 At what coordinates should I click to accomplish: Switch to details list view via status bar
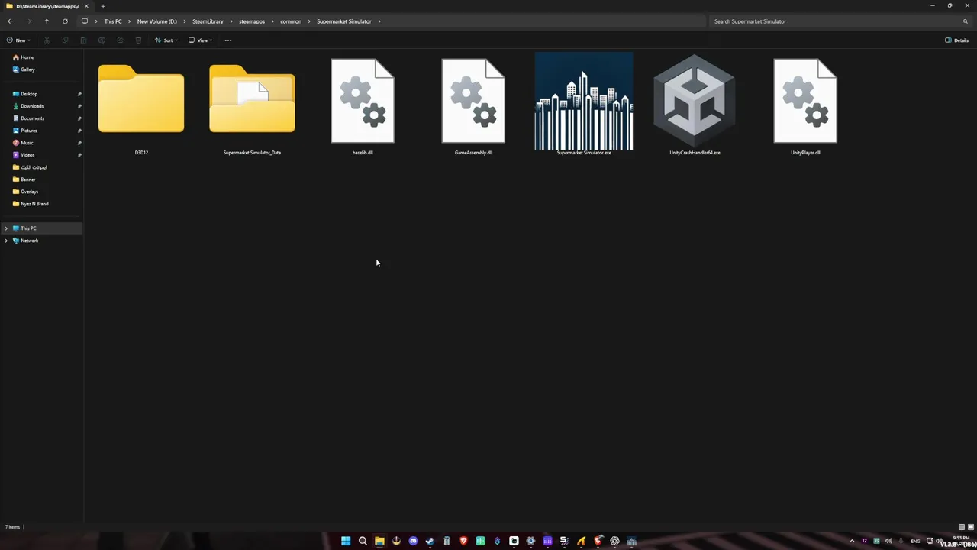(x=961, y=527)
